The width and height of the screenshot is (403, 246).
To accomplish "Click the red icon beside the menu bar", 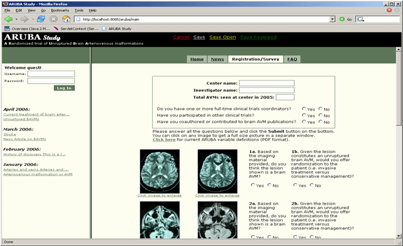I will coord(389,10).
